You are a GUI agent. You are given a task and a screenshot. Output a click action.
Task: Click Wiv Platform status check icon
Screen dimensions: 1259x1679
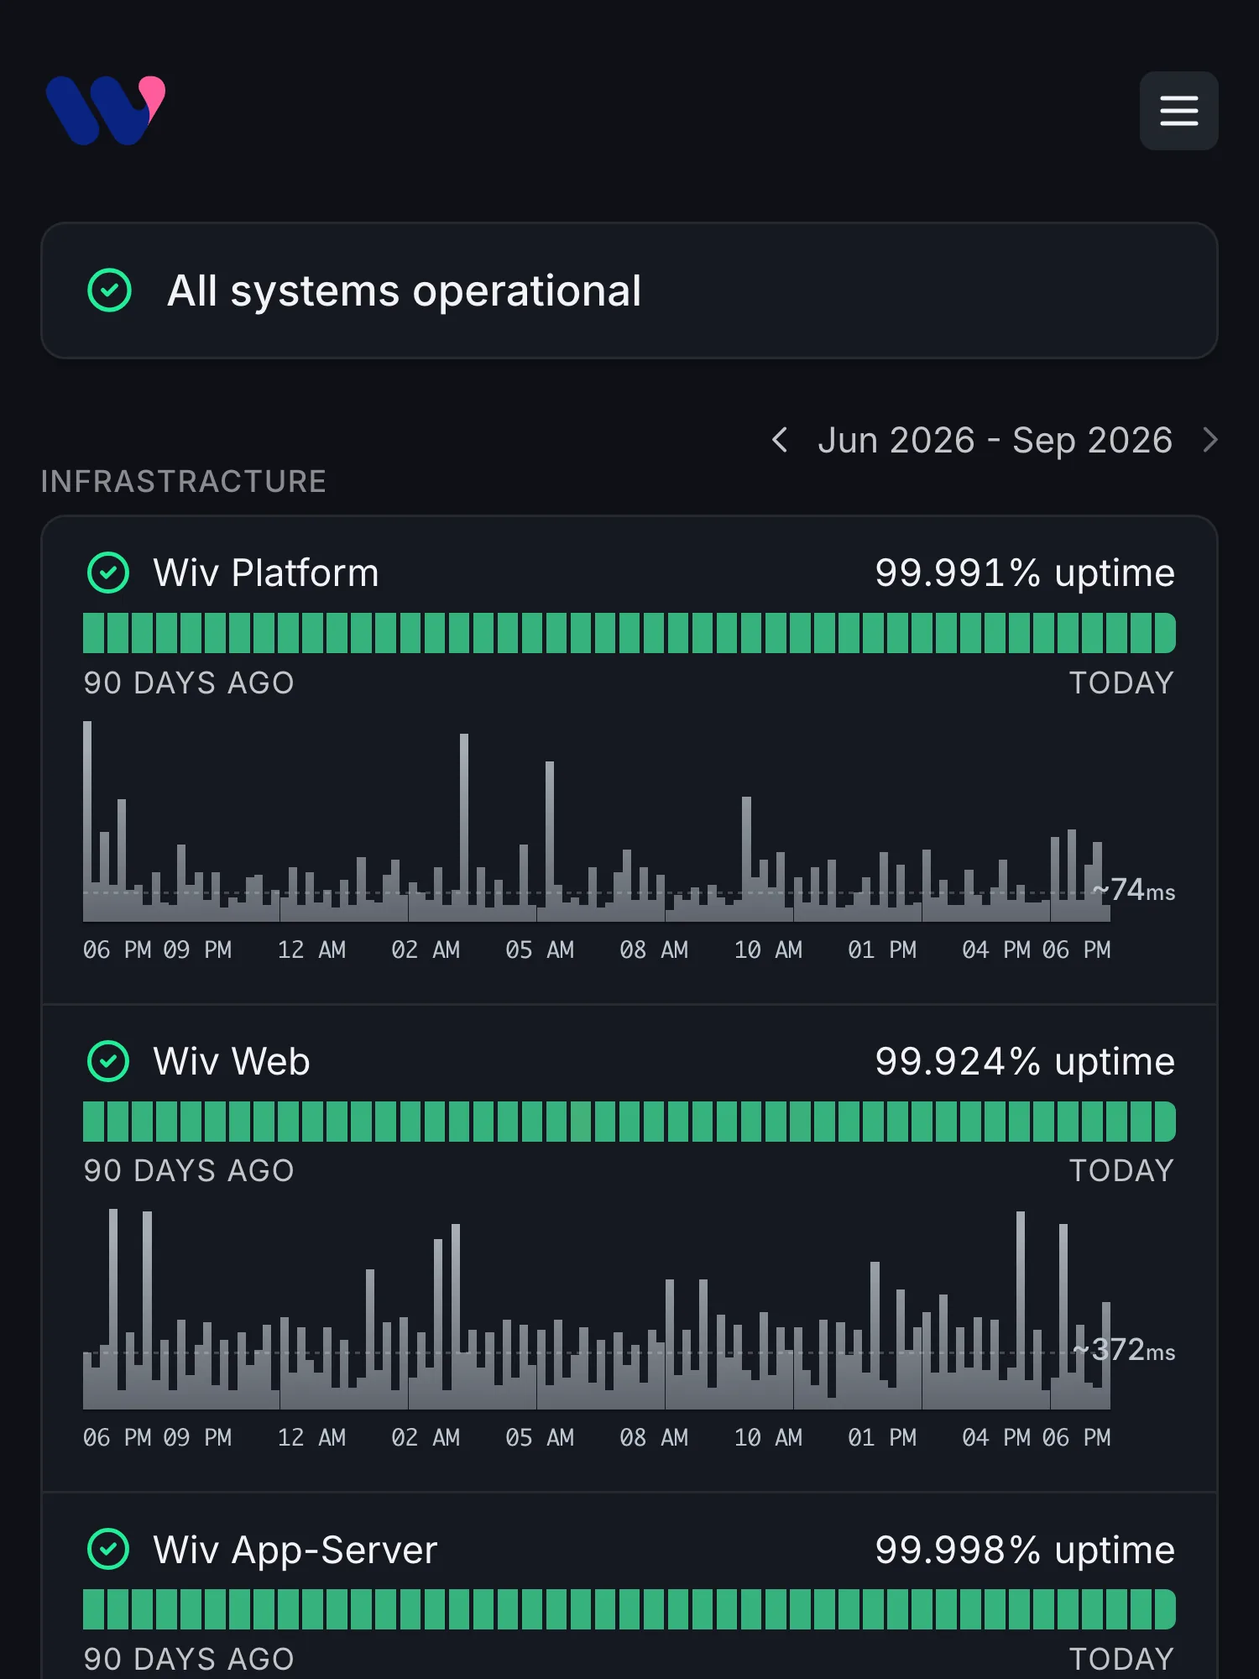[x=108, y=573]
